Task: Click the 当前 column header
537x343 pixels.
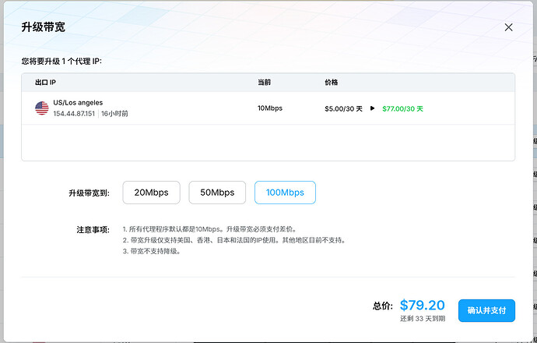Action: (x=264, y=83)
